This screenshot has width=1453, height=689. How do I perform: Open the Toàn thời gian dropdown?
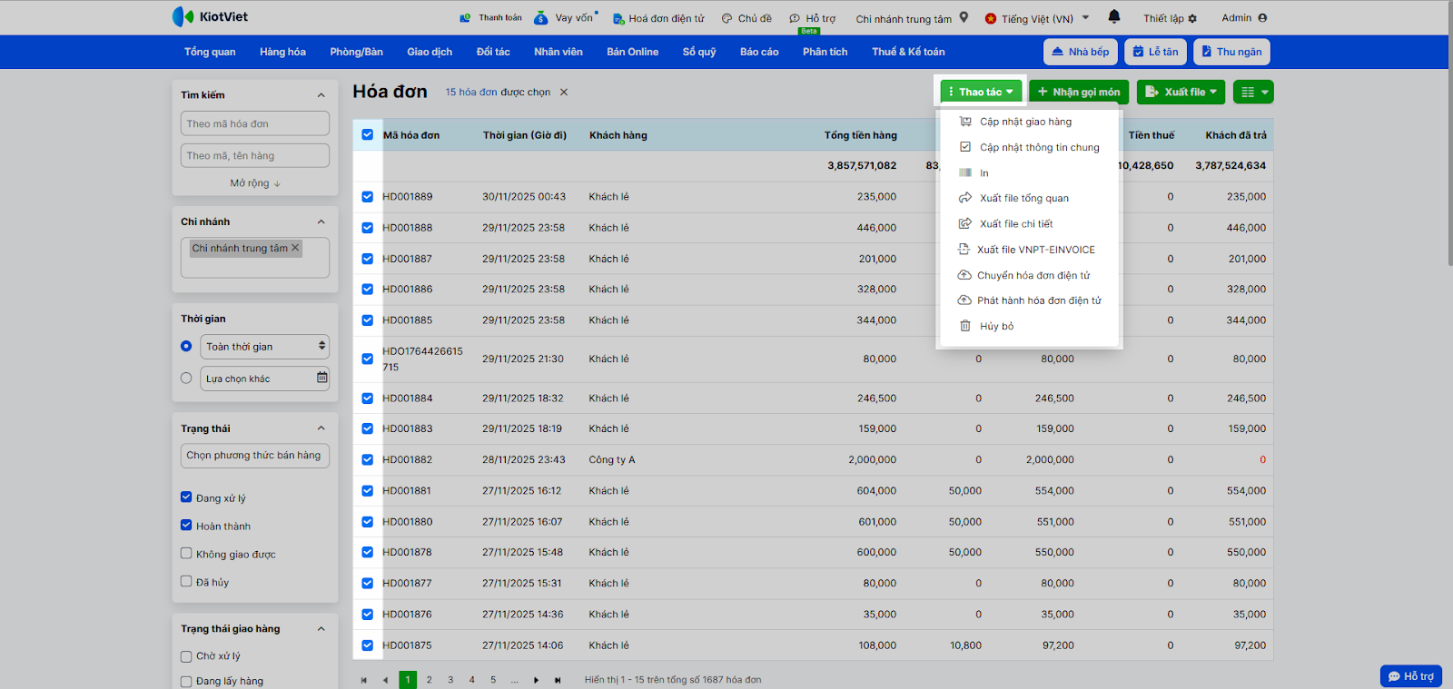(264, 347)
